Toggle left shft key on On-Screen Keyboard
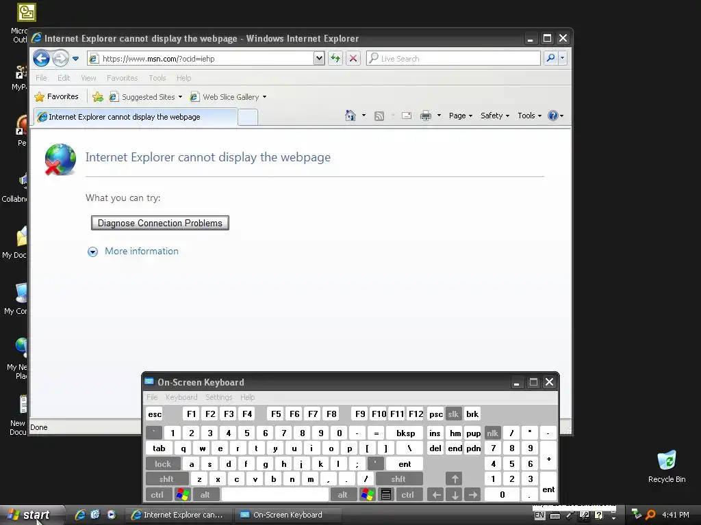The width and height of the screenshot is (701, 525). [166, 479]
